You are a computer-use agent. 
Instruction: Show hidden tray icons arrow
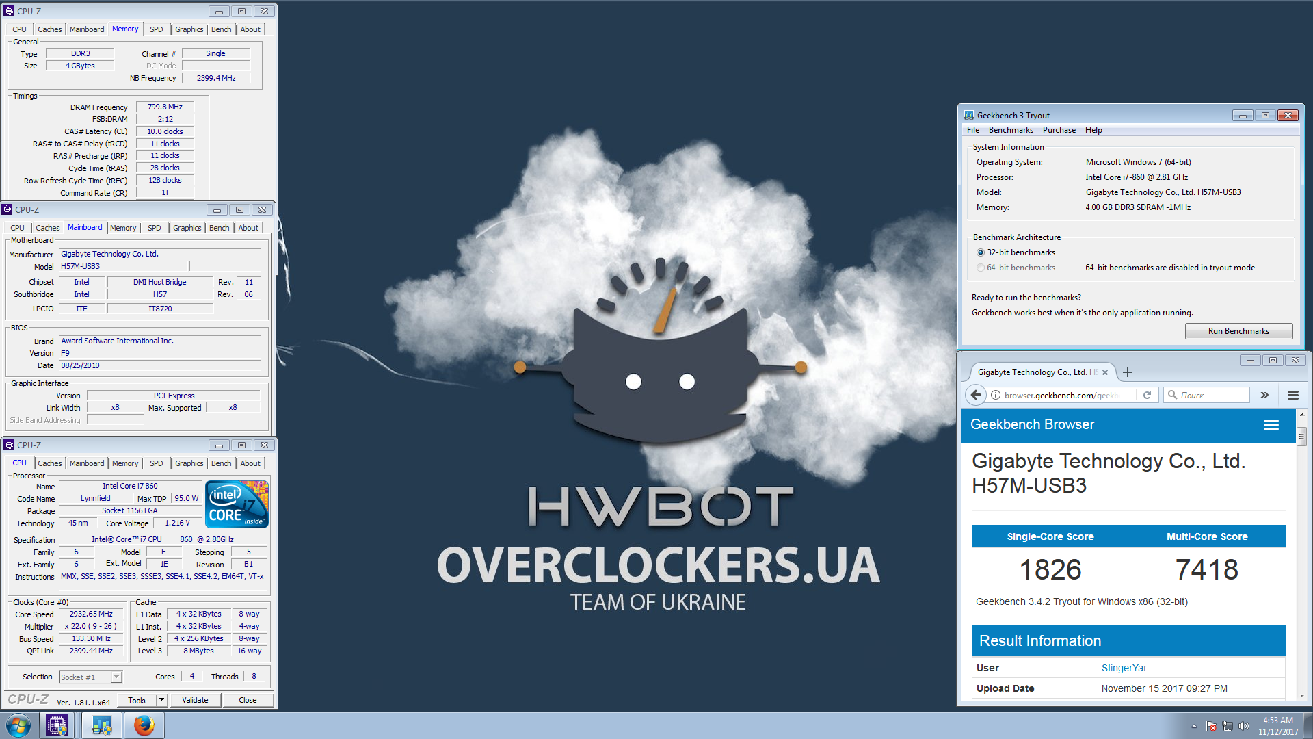tap(1194, 726)
